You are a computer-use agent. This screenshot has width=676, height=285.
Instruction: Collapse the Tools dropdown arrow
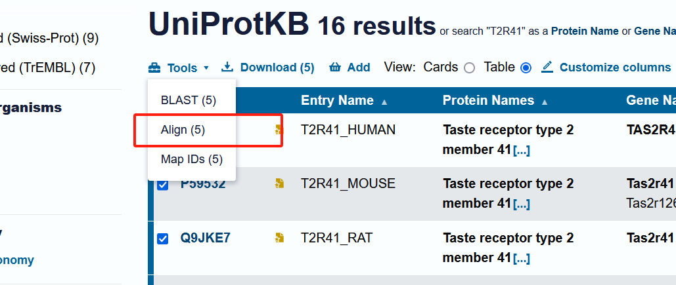pyautogui.click(x=206, y=68)
